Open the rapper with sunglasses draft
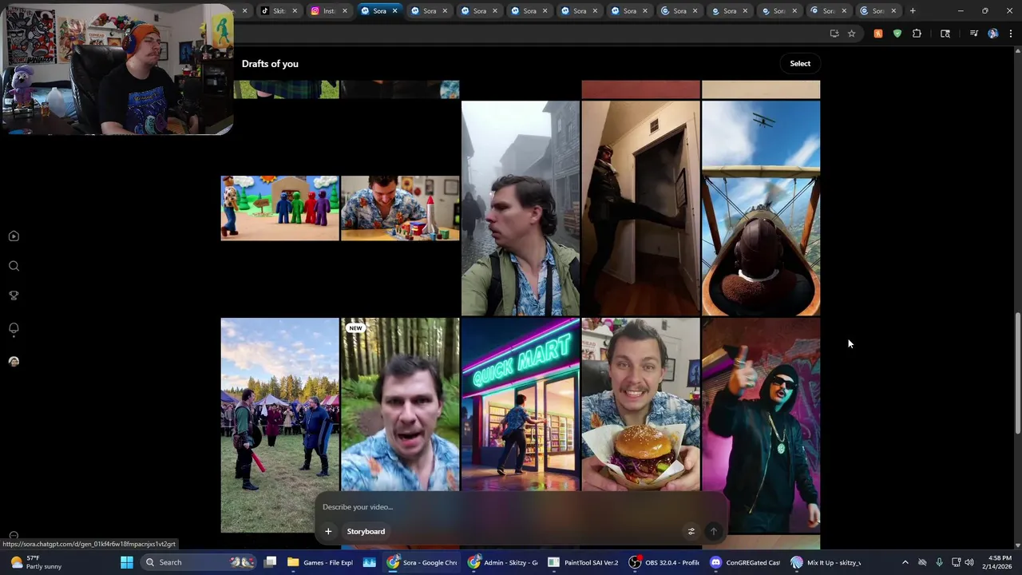 pos(761,426)
